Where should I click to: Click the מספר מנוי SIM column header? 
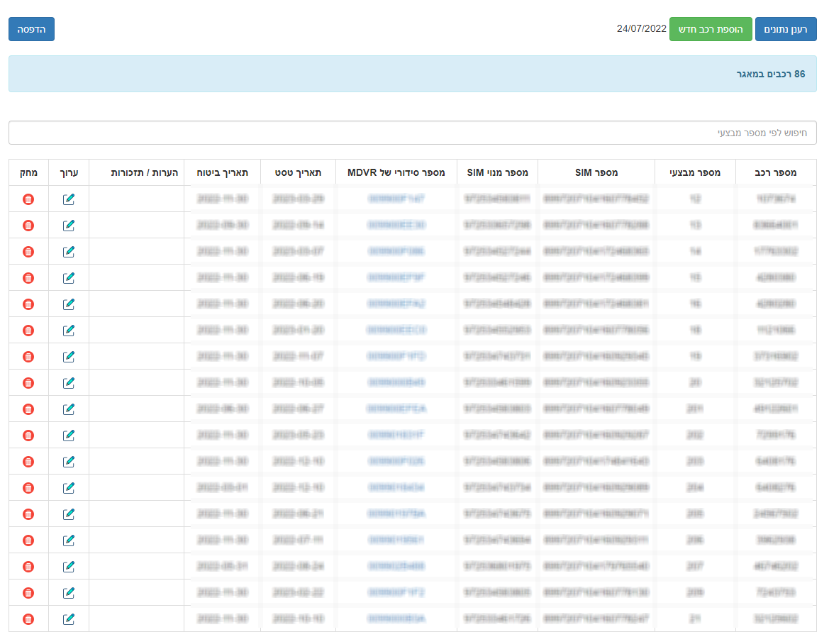[x=498, y=172]
